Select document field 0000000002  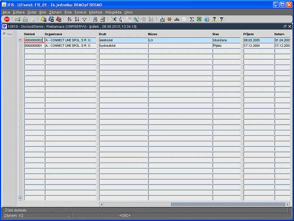(x=34, y=40)
